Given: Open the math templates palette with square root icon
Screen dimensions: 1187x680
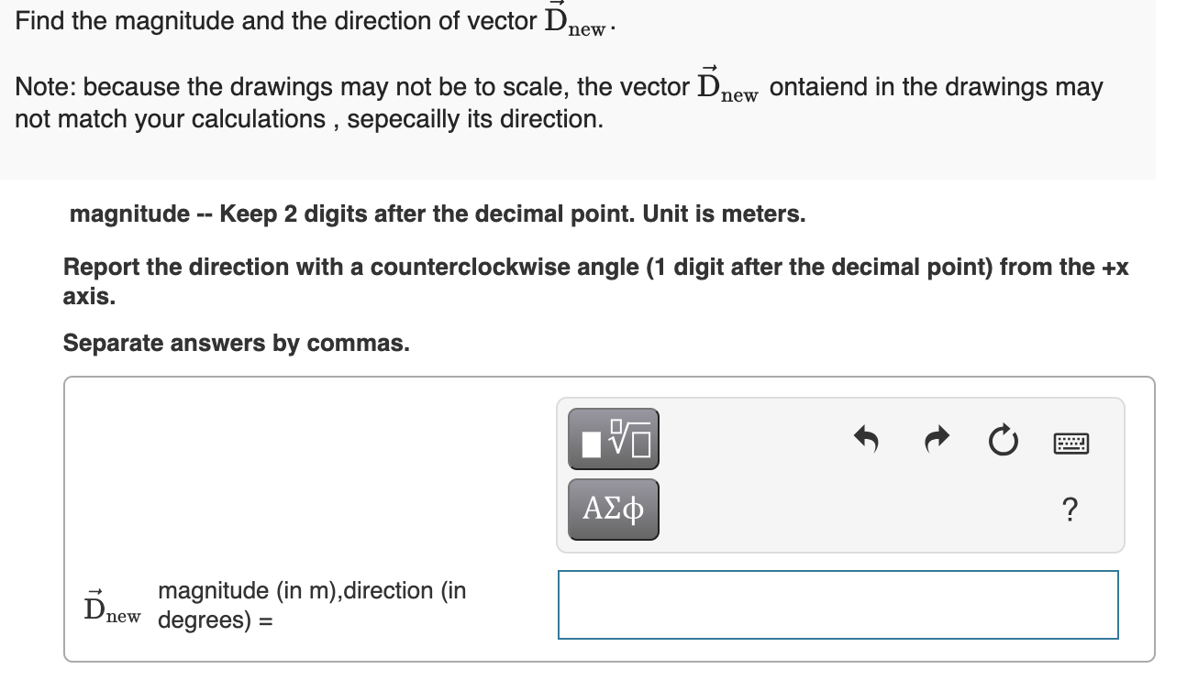Looking at the screenshot, I should (611, 438).
